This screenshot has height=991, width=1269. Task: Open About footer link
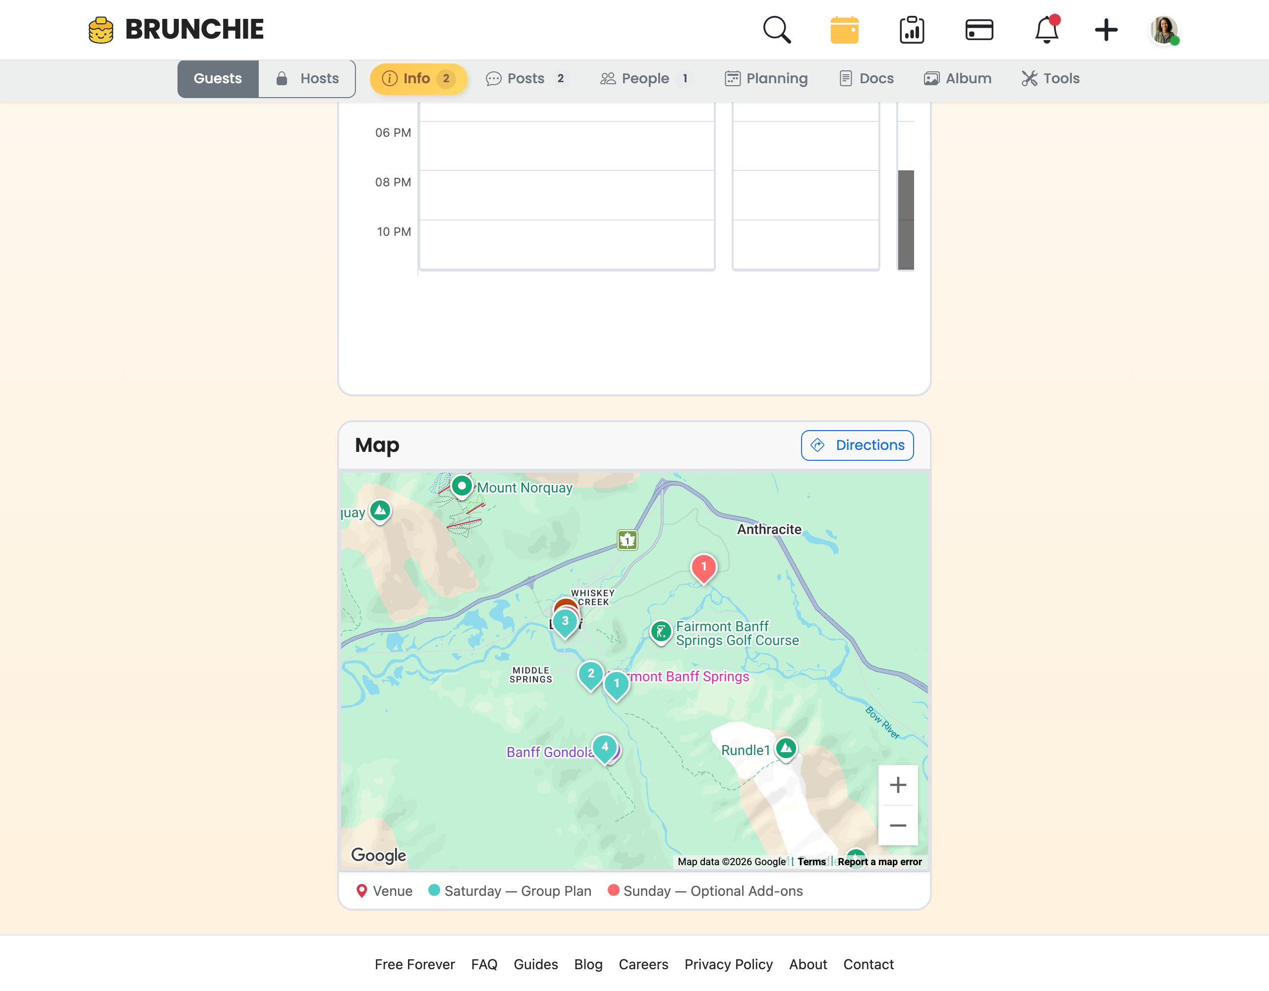tap(808, 964)
